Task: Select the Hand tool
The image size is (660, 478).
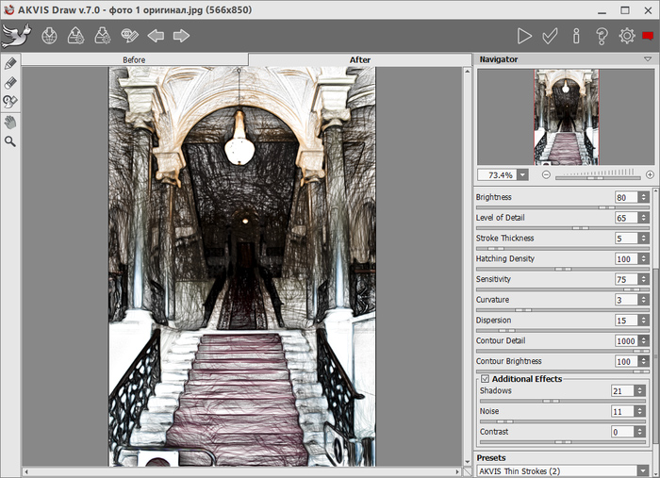Action: coord(10,123)
